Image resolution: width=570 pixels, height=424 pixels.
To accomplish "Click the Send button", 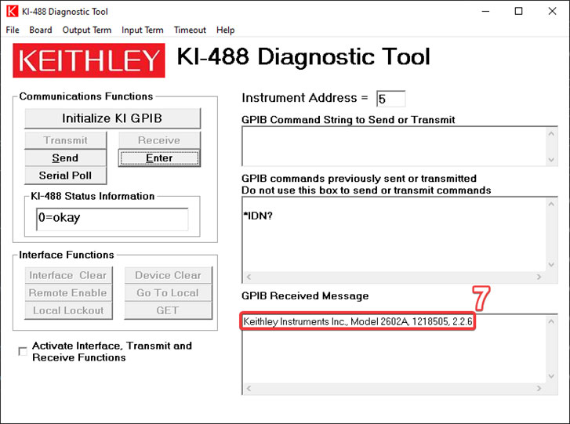I will pos(65,158).
